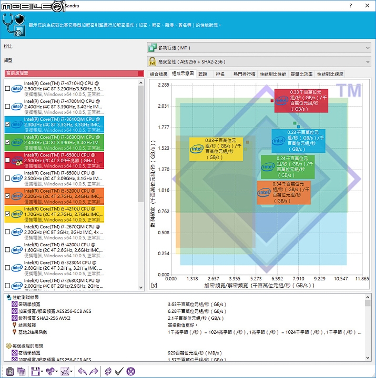Click the red 0.33 chart label box

tap(301, 101)
